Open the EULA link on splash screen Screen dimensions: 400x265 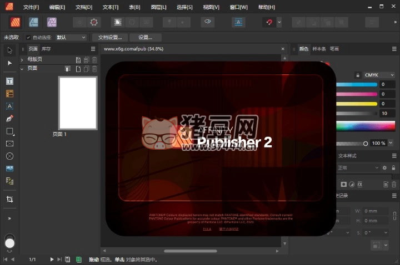(x=207, y=228)
